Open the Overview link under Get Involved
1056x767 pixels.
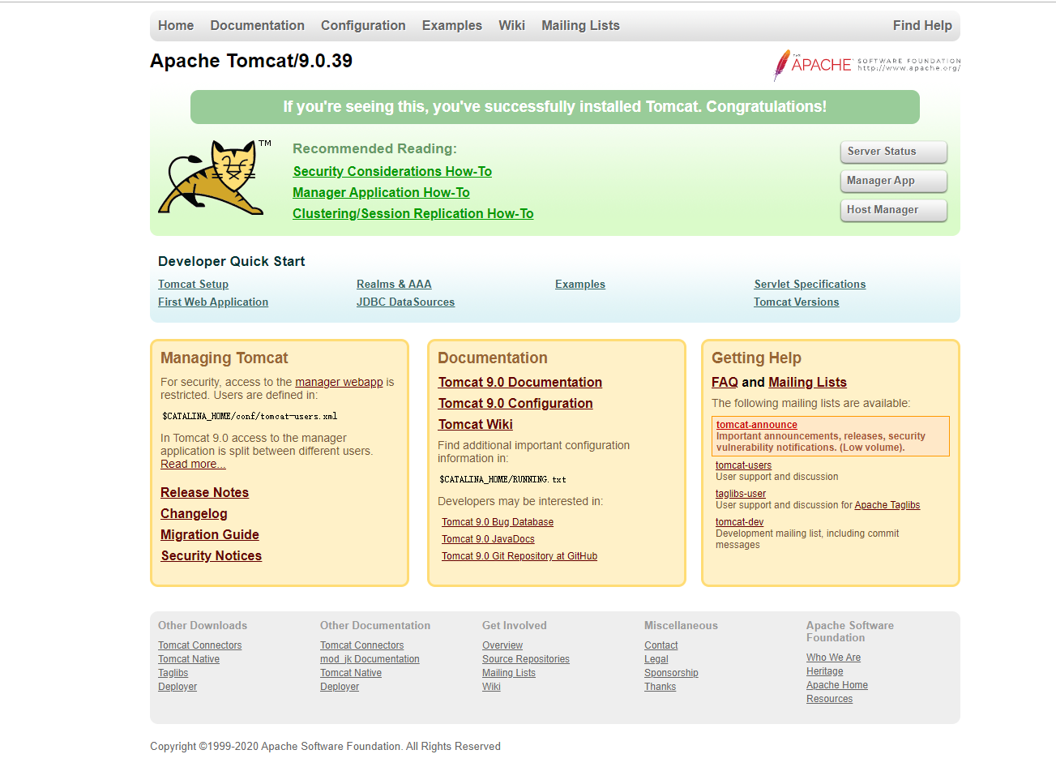[x=502, y=645]
